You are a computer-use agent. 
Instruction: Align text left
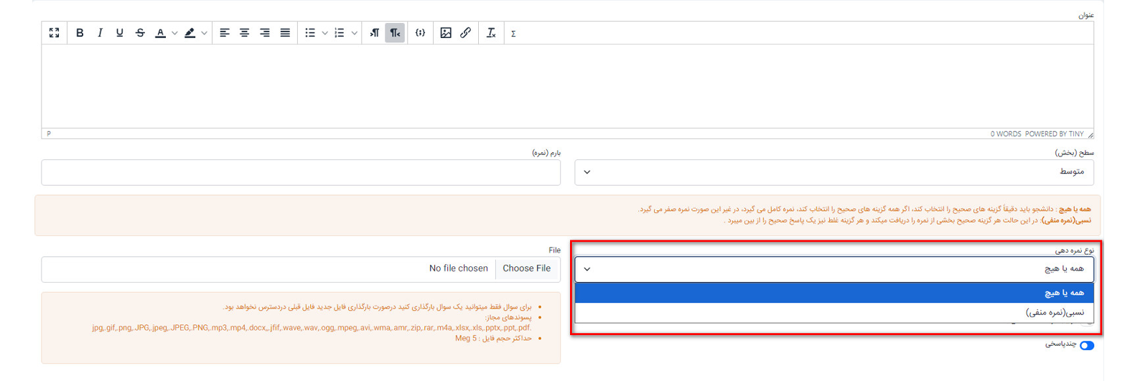pos(225,33)
